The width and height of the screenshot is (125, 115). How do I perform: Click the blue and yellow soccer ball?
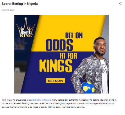tap(88, 87)
